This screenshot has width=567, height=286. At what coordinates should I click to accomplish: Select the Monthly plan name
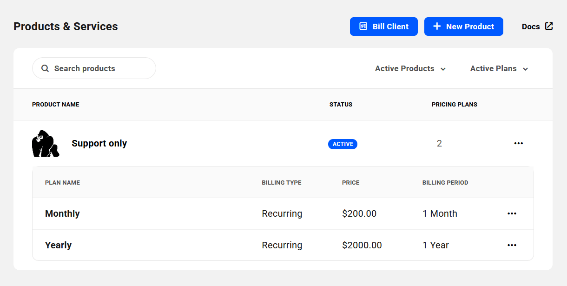62,213
